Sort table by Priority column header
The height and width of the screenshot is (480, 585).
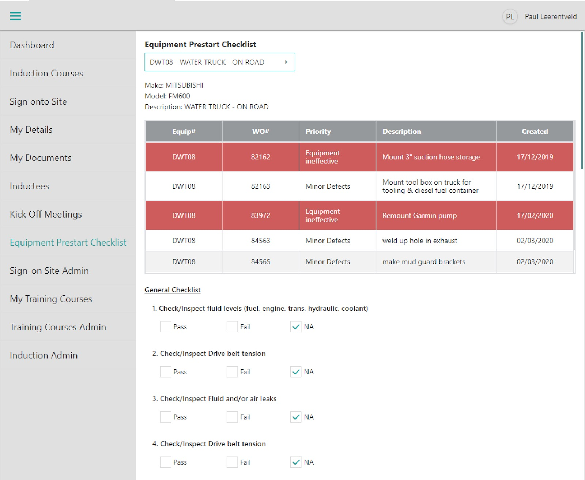coord(318,131)
